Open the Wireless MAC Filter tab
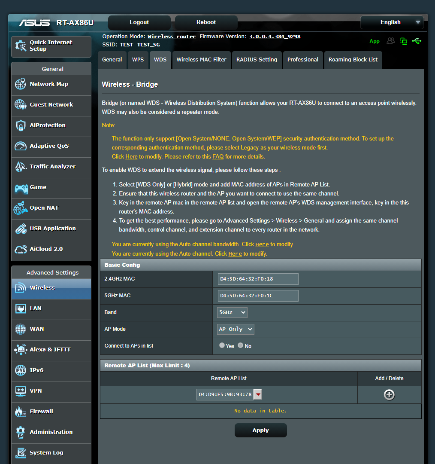Viewport: 435px width, 464px height. [x=201, y=60]
